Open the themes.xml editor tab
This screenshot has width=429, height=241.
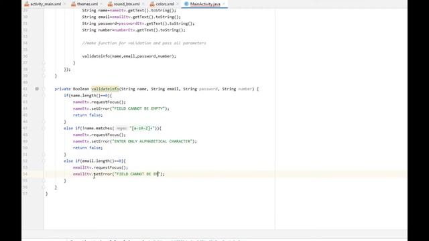point(87,4)
